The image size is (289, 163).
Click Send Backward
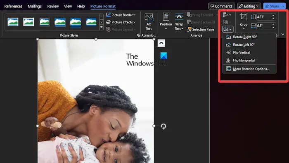pos(201,22)
